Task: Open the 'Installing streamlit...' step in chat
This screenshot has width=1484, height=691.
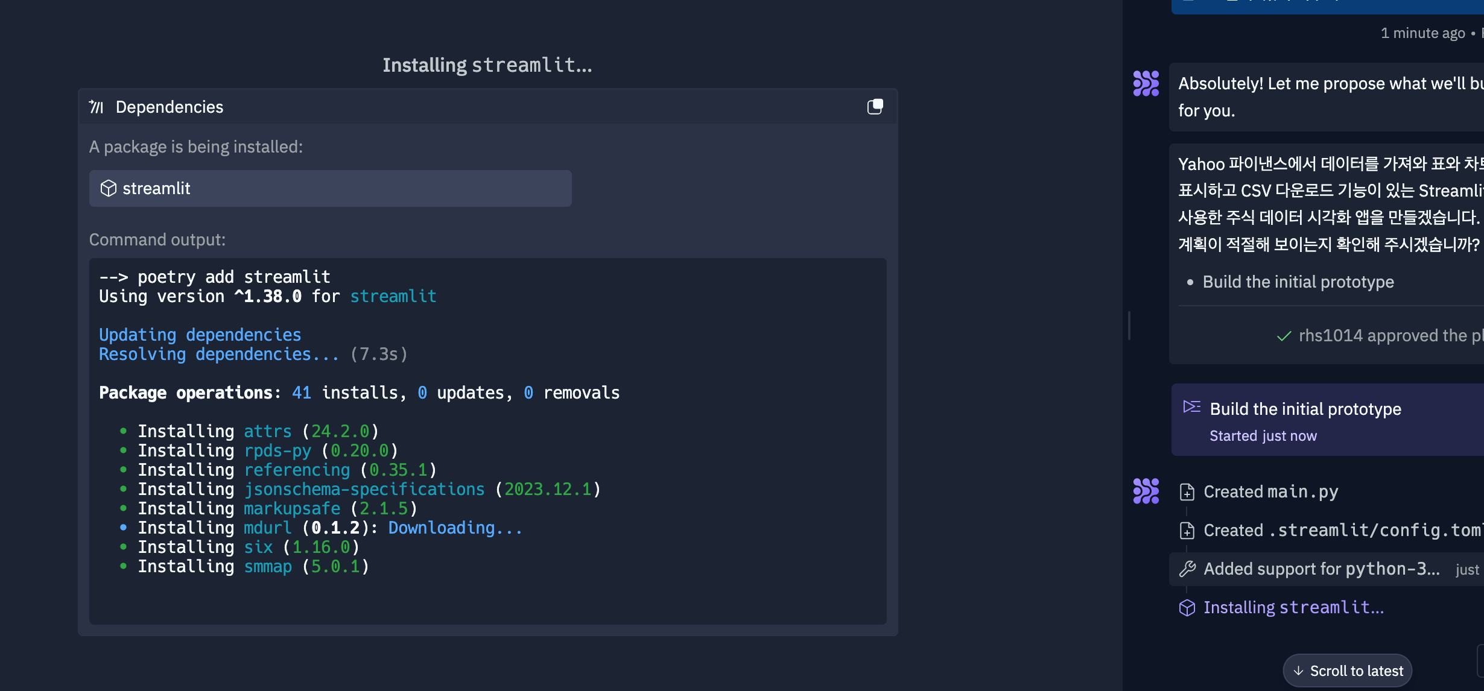Action: 1293,607
